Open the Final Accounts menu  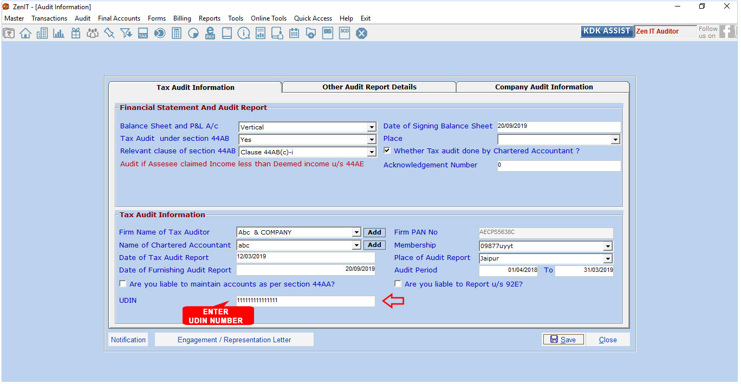tap(119, 18)
